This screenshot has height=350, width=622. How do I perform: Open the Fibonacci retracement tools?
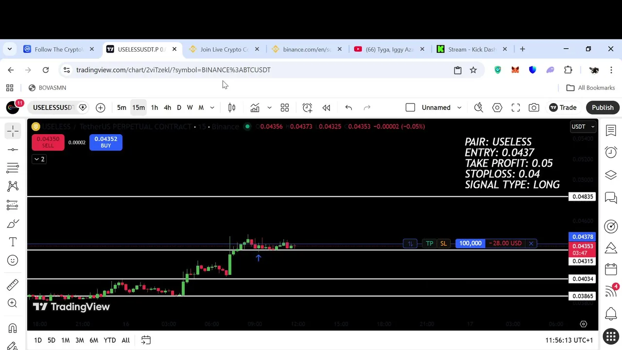[x=13, y=168]
